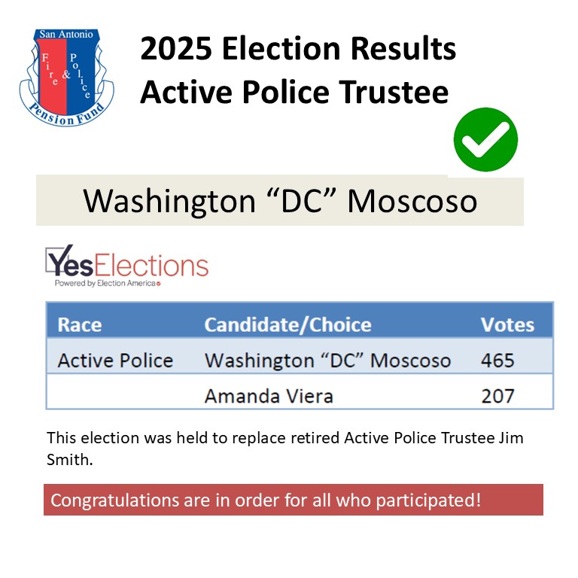Click the checkbox mark in YesElections logo

tap(59, 259)
